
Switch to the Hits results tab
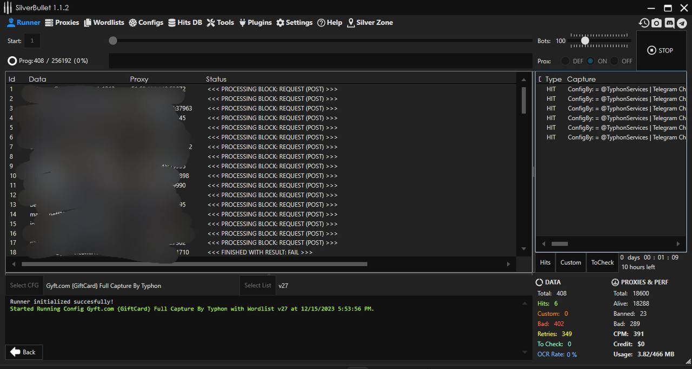click(545, 262)
